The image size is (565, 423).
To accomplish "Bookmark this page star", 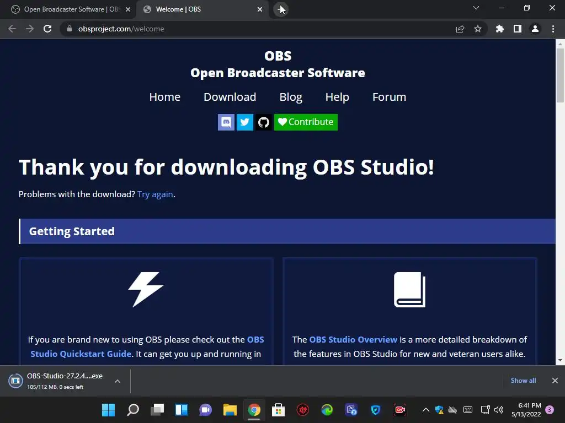I will tap(478, 29).
